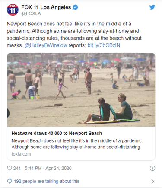Viewport: 162px width, 188px height.
Task: Click the foxla.com source domain
Action: (x=21, y=154)
